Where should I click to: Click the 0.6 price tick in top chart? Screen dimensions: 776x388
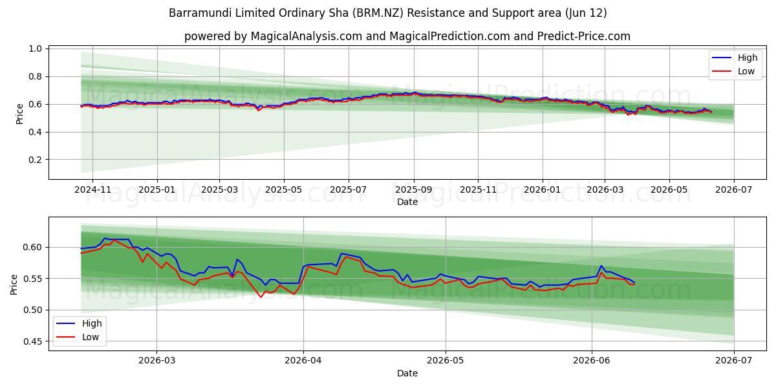pos(36,104)
